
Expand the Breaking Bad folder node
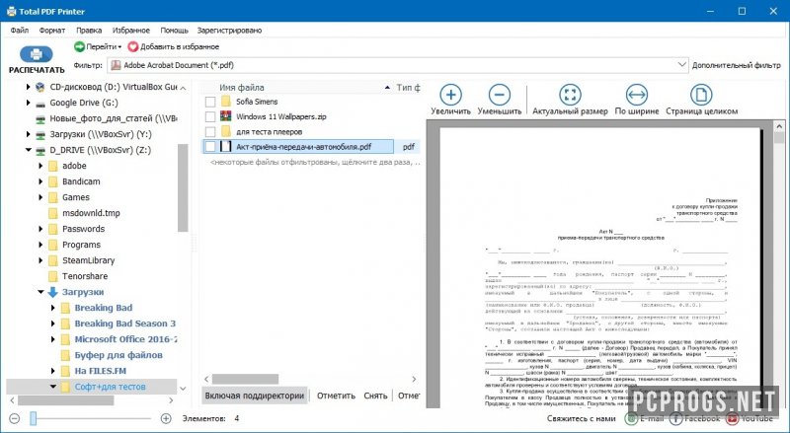point(52,308)
